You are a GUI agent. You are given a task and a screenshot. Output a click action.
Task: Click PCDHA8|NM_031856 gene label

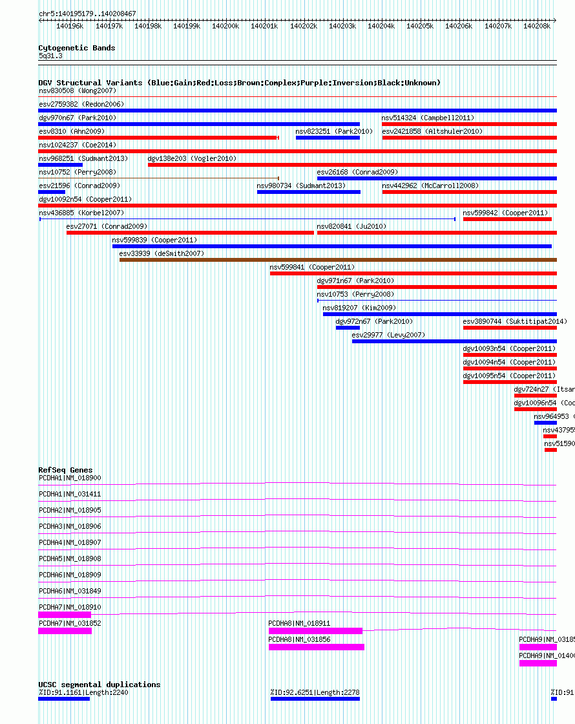(300, 639)
